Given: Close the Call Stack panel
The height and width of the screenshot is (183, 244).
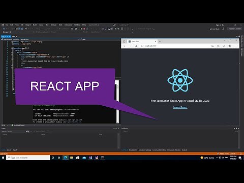Looking at the screenshot, I should click(x=238, y=129).
